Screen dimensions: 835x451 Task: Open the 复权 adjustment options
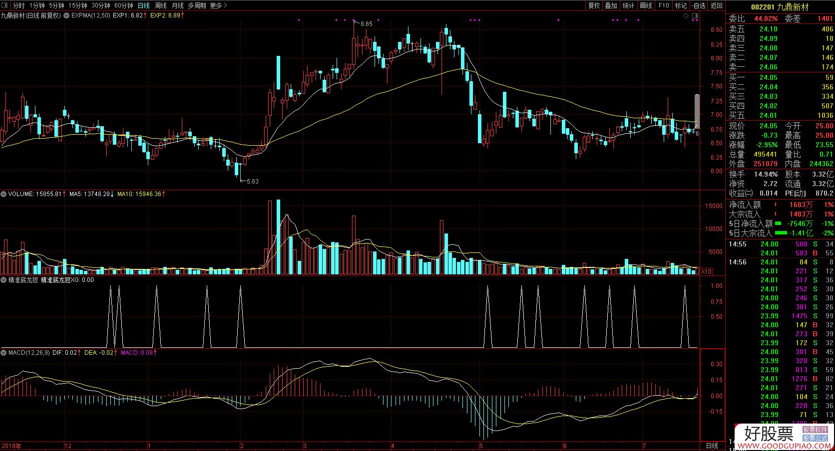point(594,5)
